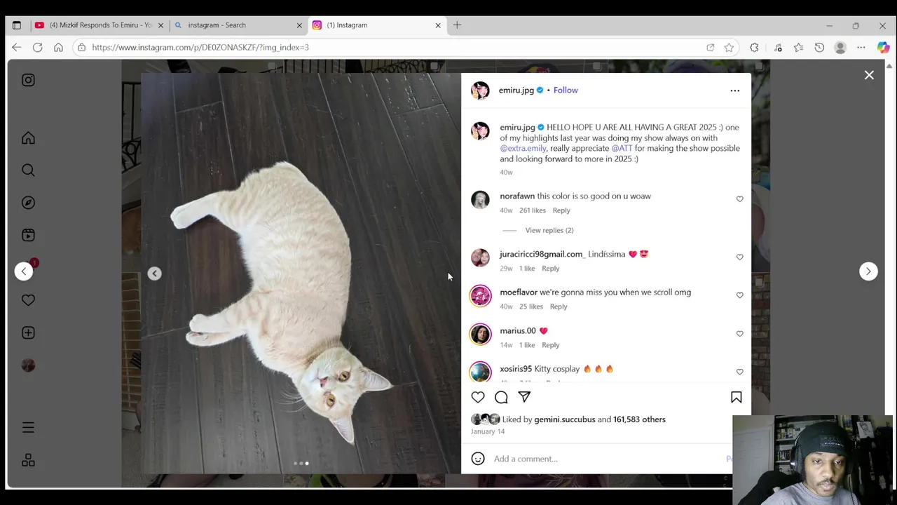
Task: Reply to moeflavor's comment
Action: tap(559, 307)
